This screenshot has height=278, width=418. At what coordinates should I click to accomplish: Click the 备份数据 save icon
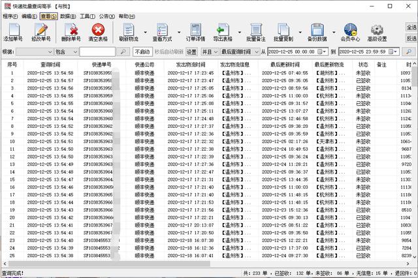point(317,31)
